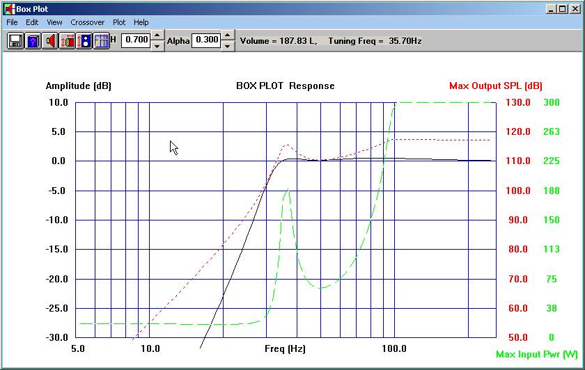Screen dimensions: 585x370
Task: Click the box dimensions toolbar icon
Action: tap(68, 41)
